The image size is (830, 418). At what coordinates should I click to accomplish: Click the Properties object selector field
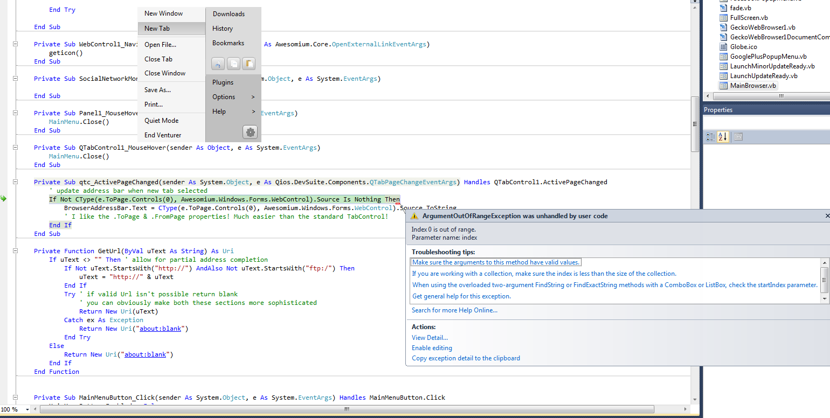point(766,124)
